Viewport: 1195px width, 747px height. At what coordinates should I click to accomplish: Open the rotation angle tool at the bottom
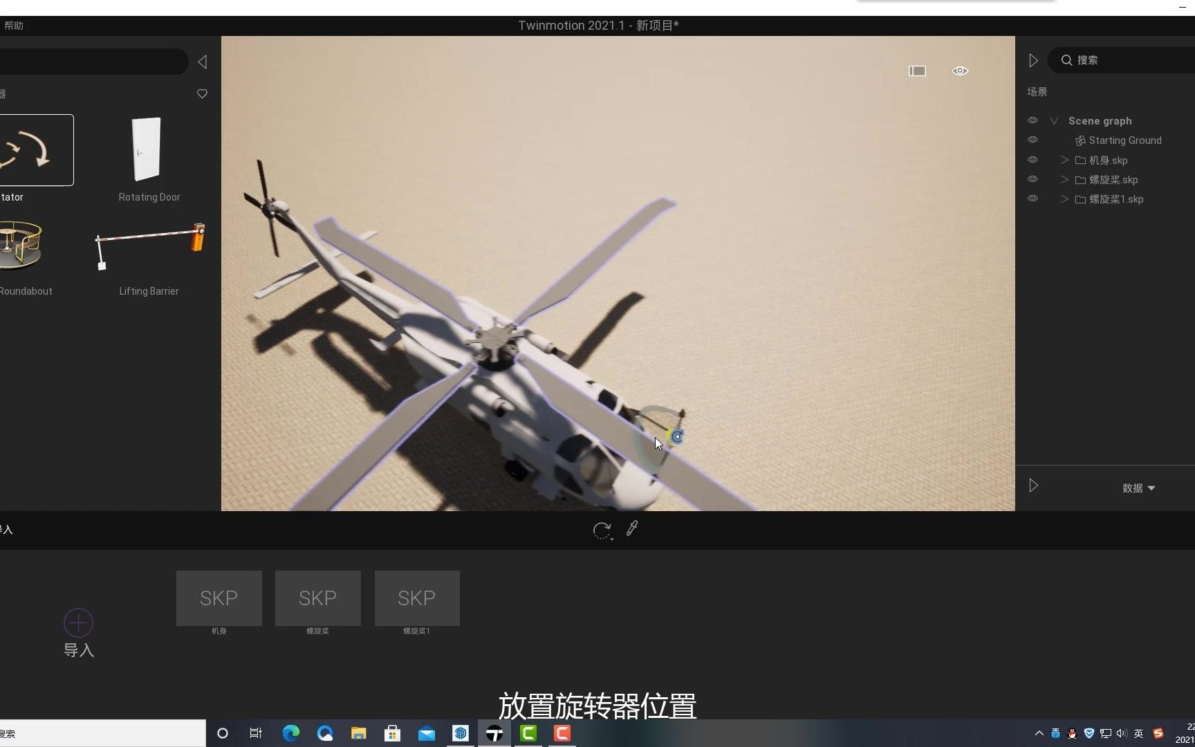[x=602, y=530]
